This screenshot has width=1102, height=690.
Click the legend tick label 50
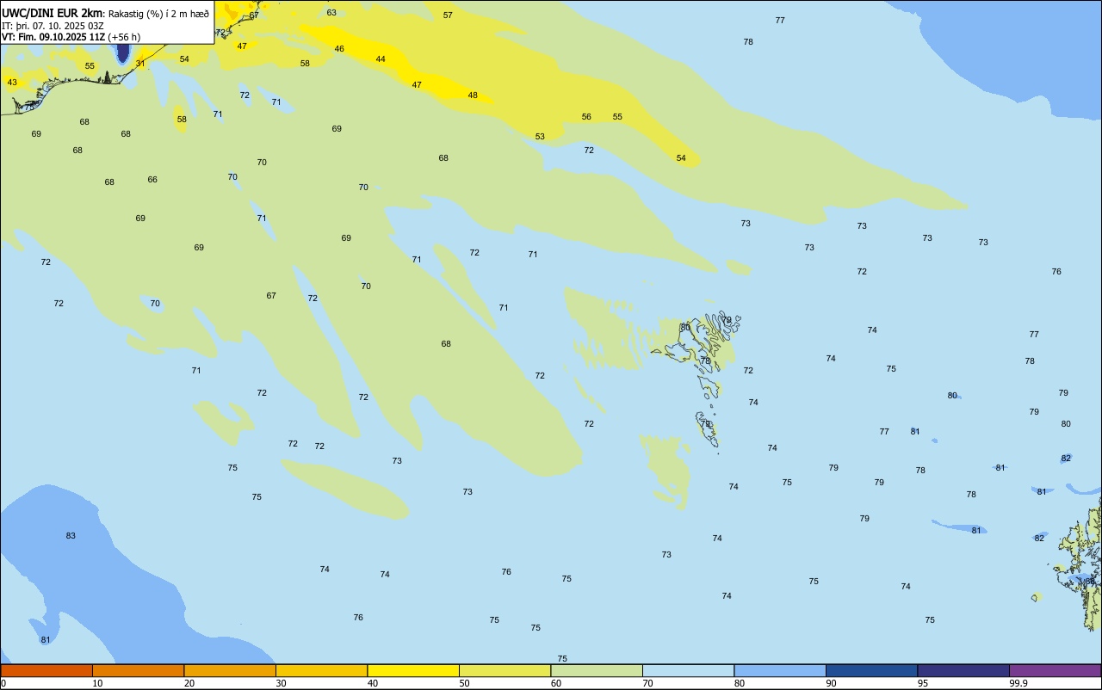click(464, 683)
